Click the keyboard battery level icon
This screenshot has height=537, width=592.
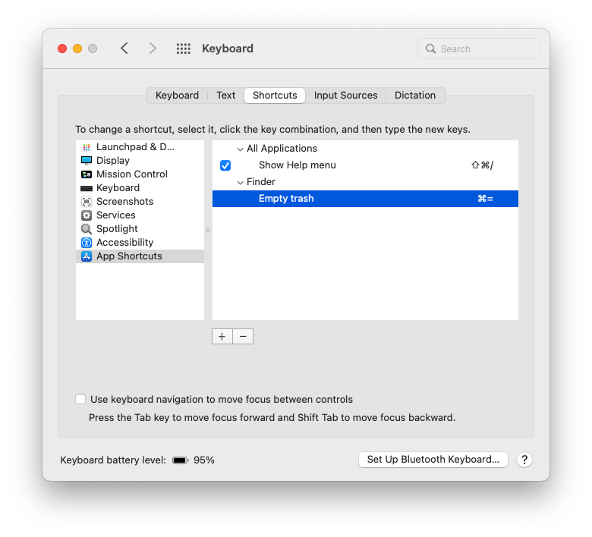point(180,460)
